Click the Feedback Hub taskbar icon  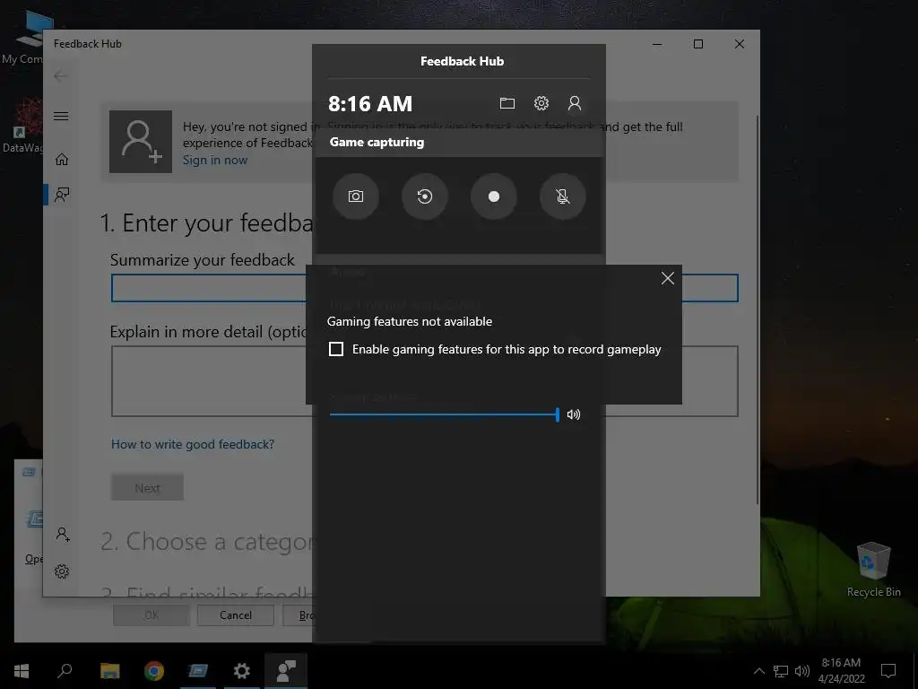[286, 671]
